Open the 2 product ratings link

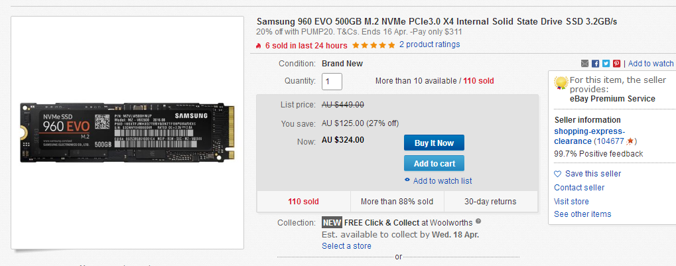coord(429,44)
